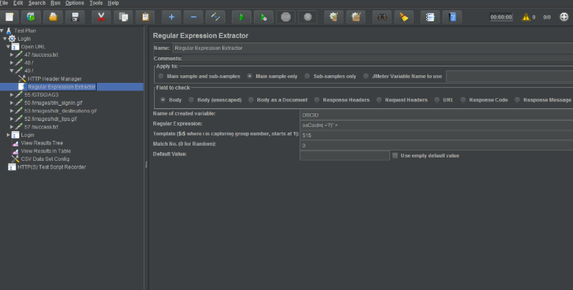The image size is (573, 290).
Task: Open the Run menu
Action: (x=55, y=3)
